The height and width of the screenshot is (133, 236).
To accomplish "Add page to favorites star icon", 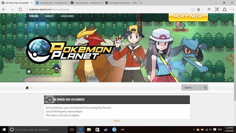I will coord(198,9).
